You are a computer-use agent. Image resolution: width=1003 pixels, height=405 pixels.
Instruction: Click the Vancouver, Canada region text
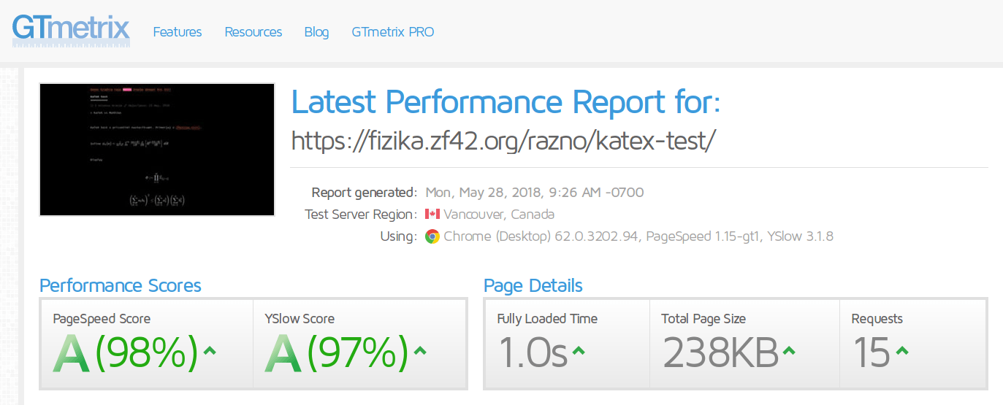(x=499, y=215)
